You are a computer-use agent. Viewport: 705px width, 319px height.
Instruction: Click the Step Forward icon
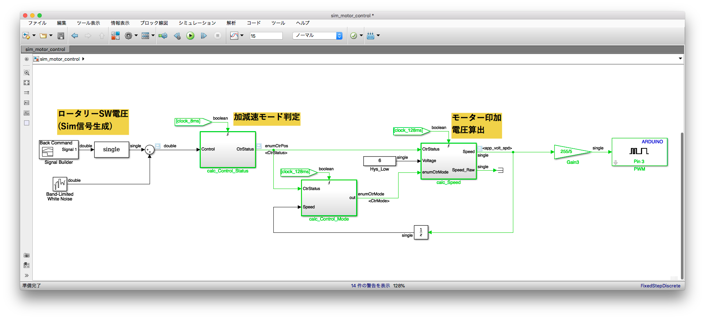[x=204, y=36]
